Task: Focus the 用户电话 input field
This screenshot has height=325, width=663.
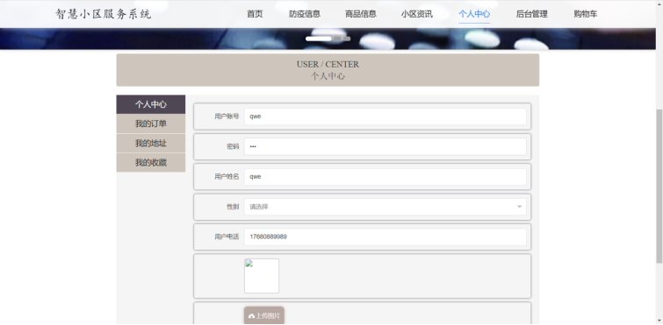Action: pos(386,237)
